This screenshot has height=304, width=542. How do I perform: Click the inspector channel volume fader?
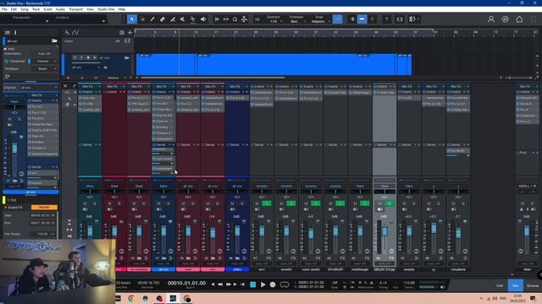14,149
